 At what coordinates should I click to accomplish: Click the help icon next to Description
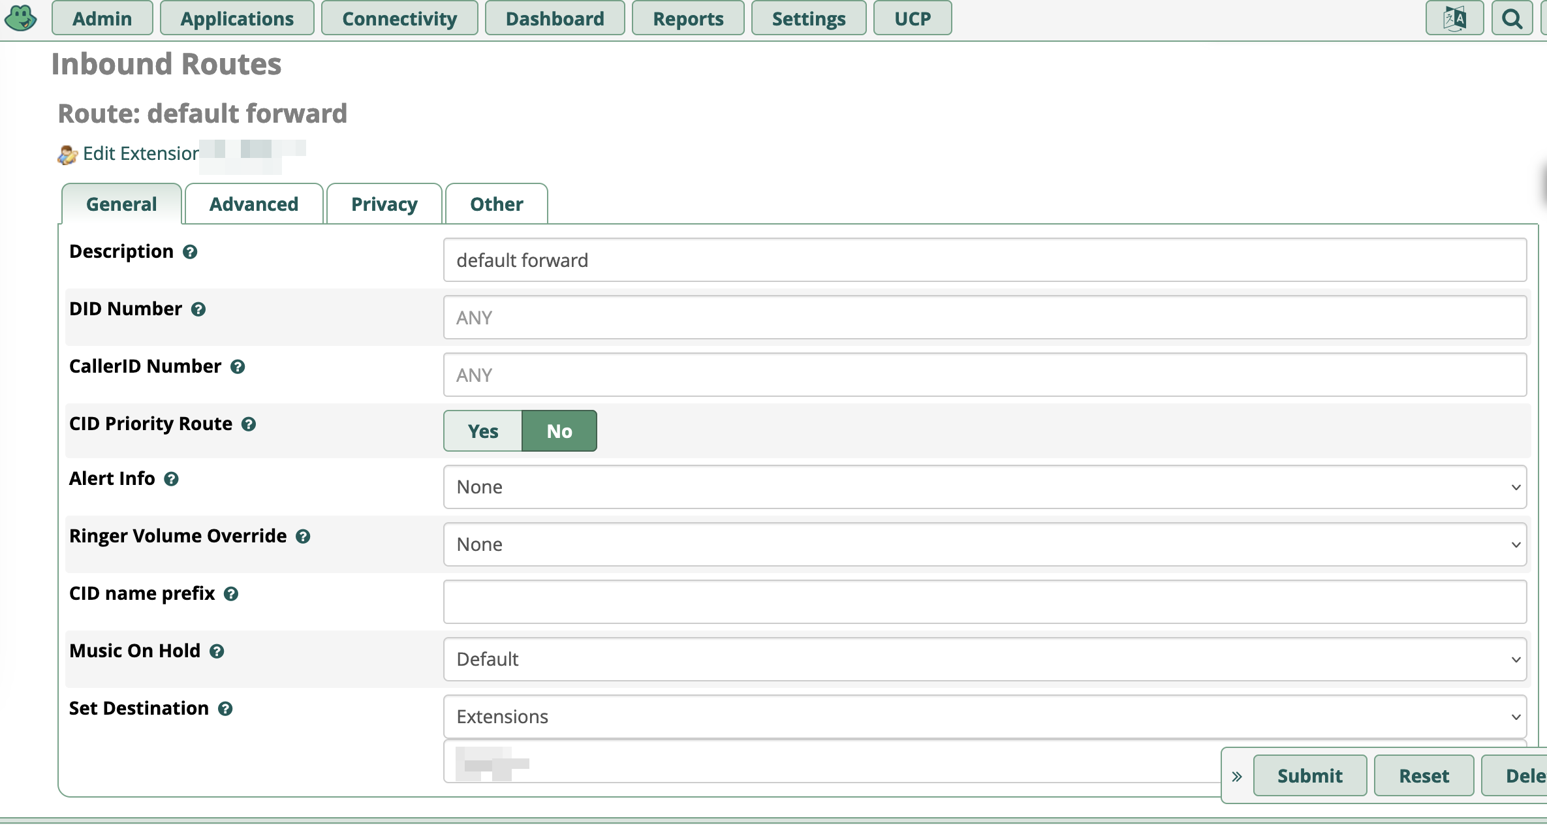click(x=190, y=253)
